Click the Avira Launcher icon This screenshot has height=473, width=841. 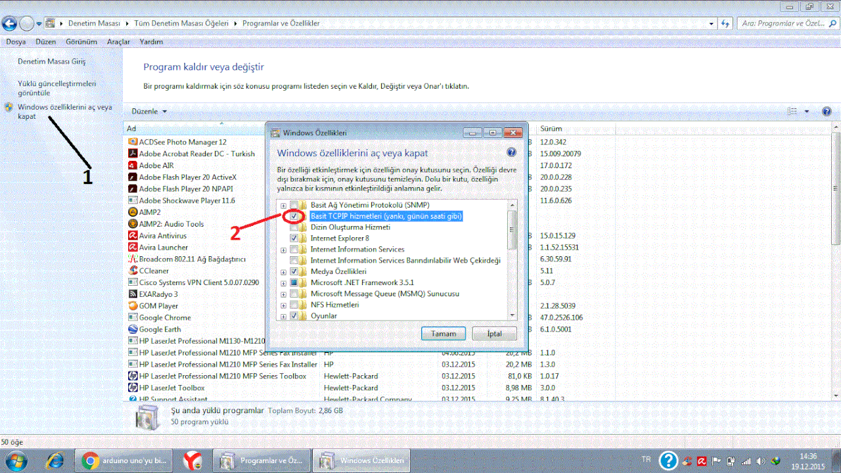pos(133,248)
